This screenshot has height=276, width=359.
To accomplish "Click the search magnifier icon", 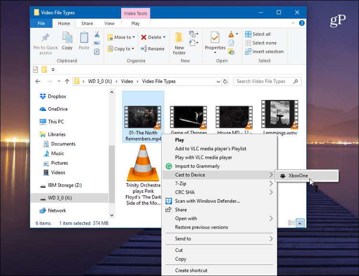I will pyautogui.click(x=296, y=81).
